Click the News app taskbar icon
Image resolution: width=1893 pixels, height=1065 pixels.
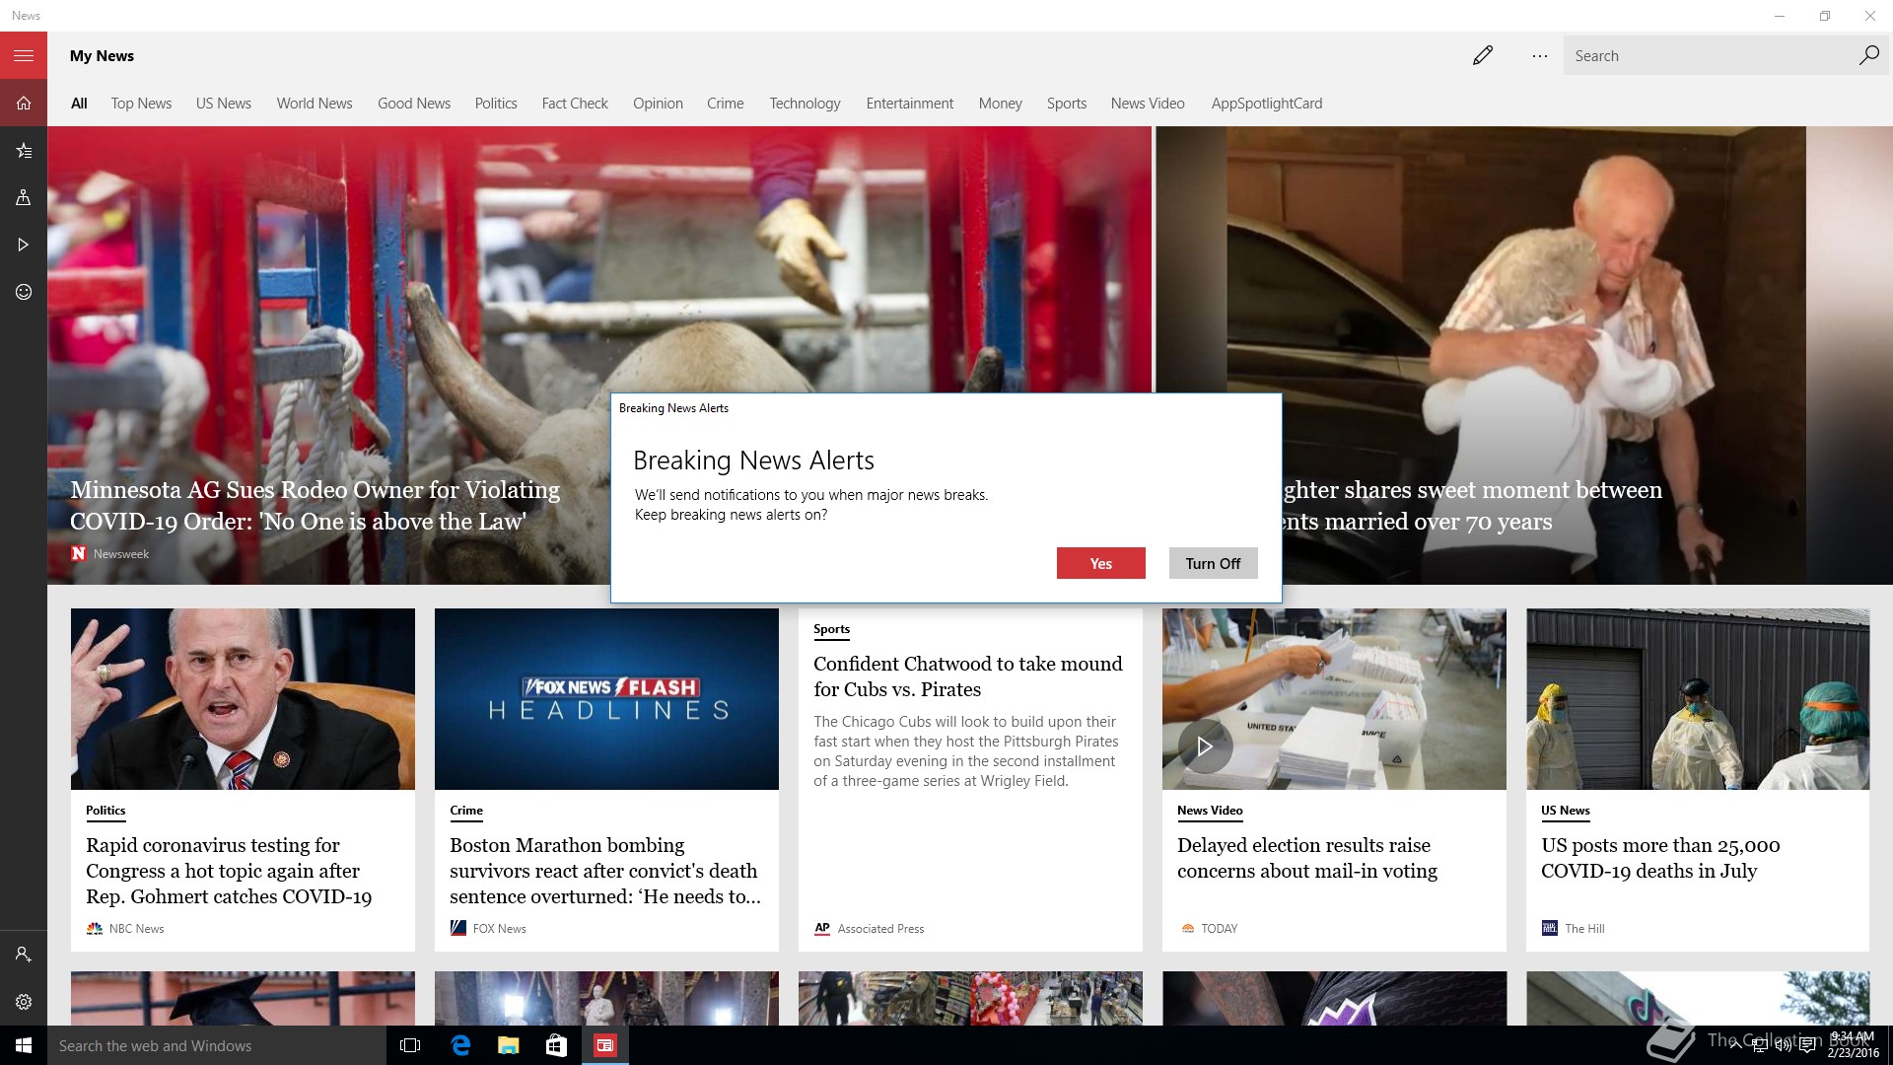point(604,1045)
